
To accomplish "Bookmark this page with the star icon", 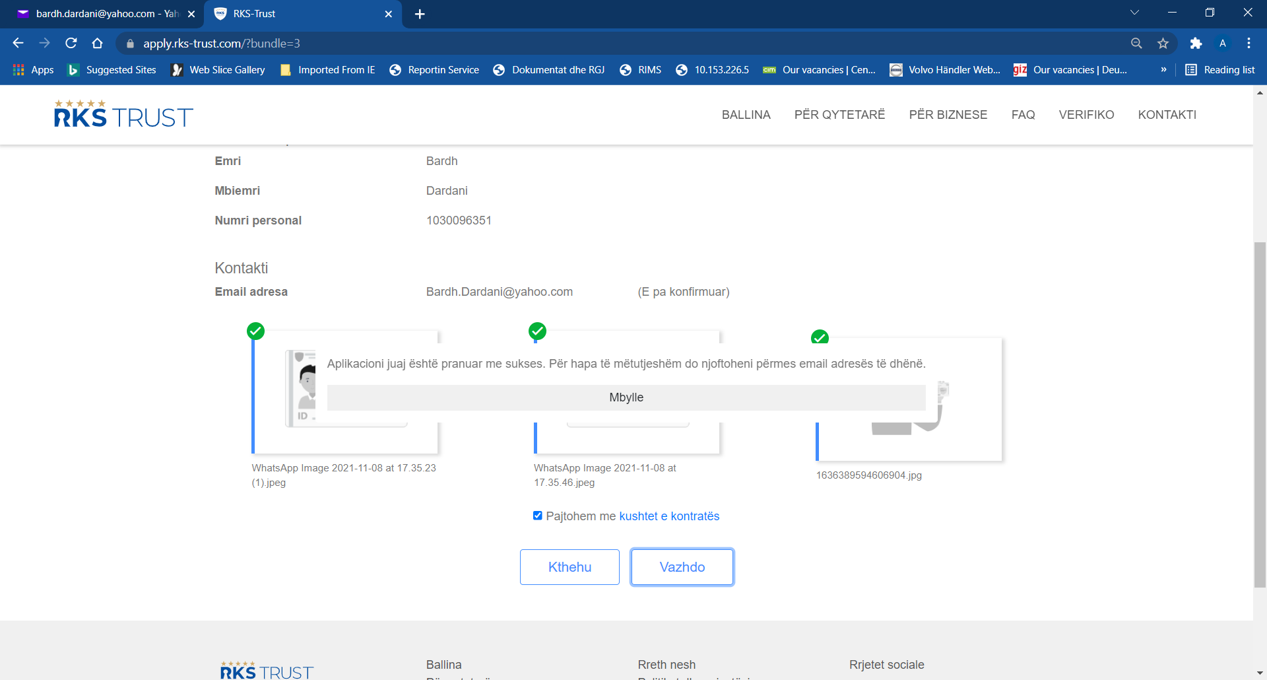I will tap(1163, 43).
